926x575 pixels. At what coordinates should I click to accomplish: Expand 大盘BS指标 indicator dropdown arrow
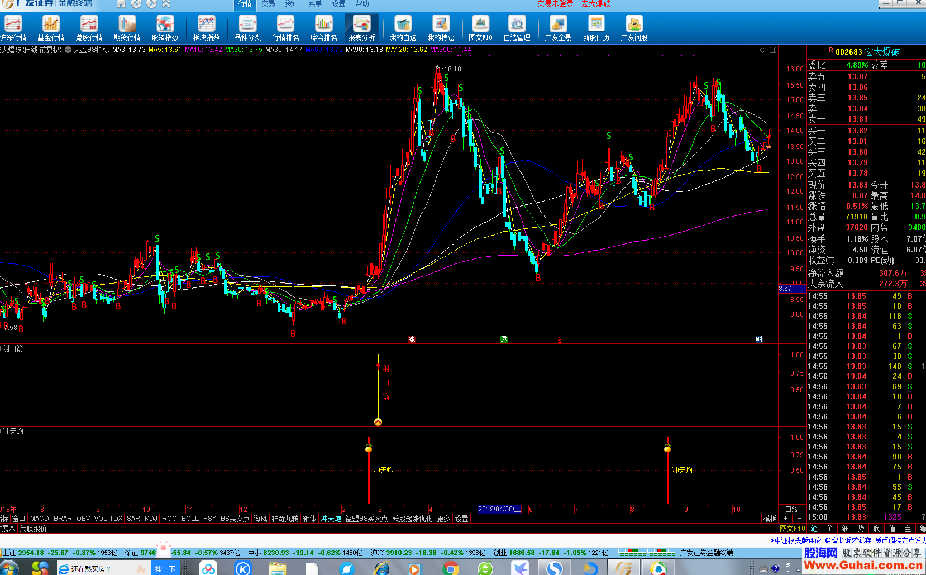click(68, 50)
